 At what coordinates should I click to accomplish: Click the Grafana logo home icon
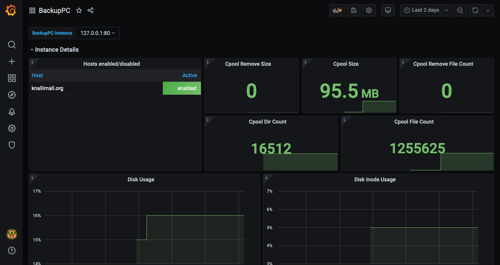coord(11,10)
